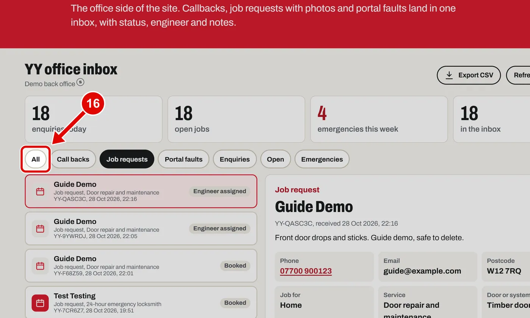530x318 pixels.
Task: Click 'Front door drops and sticks' description
Action: coord(369,238)
